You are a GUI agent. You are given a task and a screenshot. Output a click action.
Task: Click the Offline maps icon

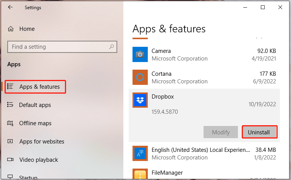coord(10,123)
